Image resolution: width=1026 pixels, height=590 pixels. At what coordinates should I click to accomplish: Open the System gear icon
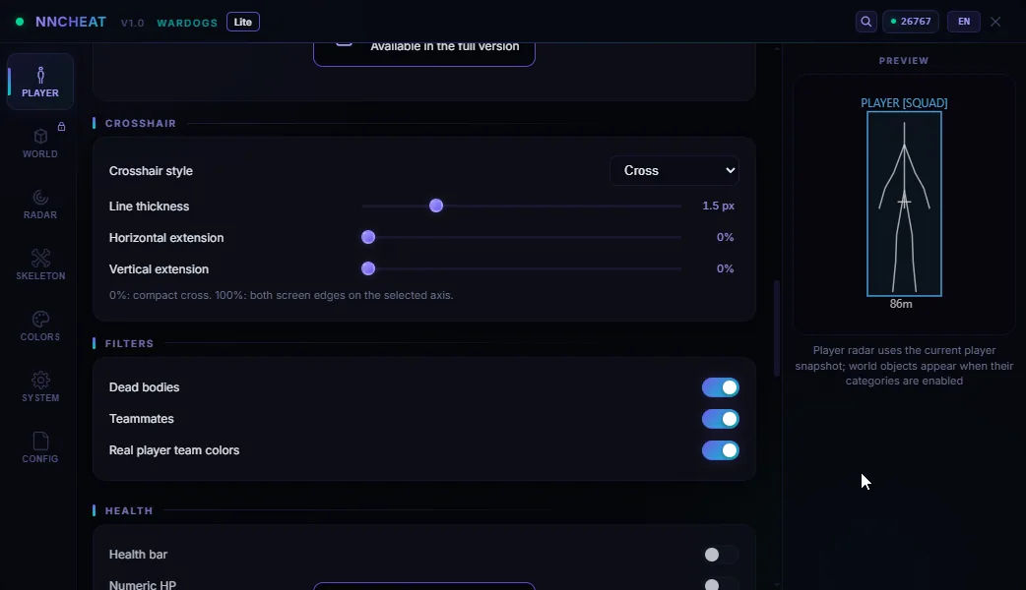tap(40, 380)
